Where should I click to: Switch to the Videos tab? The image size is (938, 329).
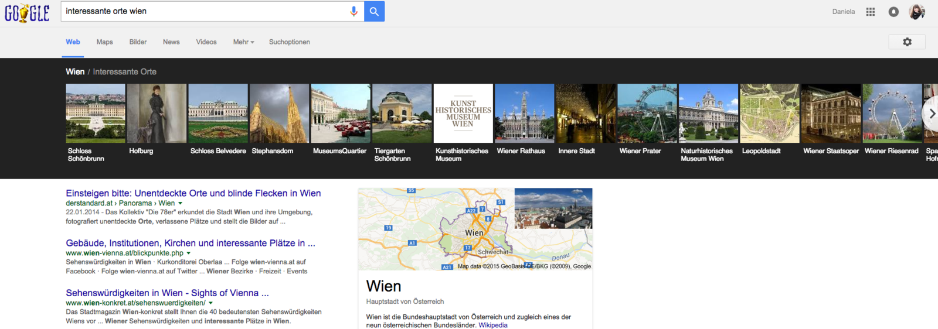[206, 42]
